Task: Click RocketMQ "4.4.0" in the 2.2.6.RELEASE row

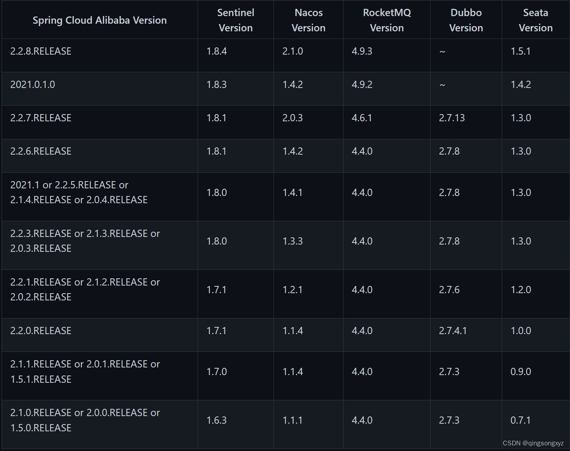Action: (362, 151)
